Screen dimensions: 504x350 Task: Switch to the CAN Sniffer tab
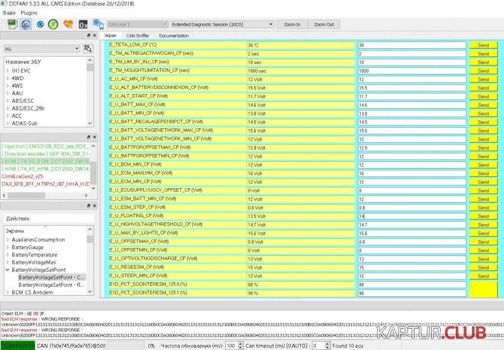[138, 36]
